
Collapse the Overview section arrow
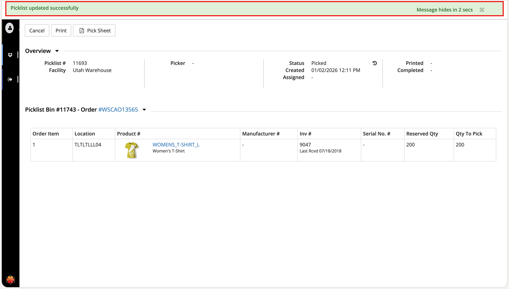coord(57,51)
